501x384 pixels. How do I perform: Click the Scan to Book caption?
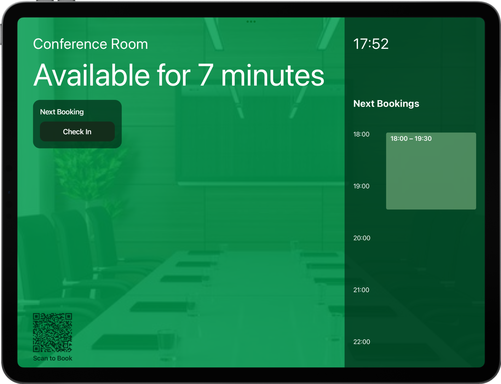(52, 358)
